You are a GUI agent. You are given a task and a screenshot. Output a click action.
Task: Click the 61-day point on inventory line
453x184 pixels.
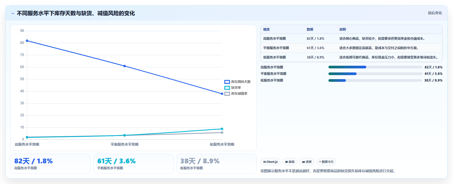coord(124,66)
